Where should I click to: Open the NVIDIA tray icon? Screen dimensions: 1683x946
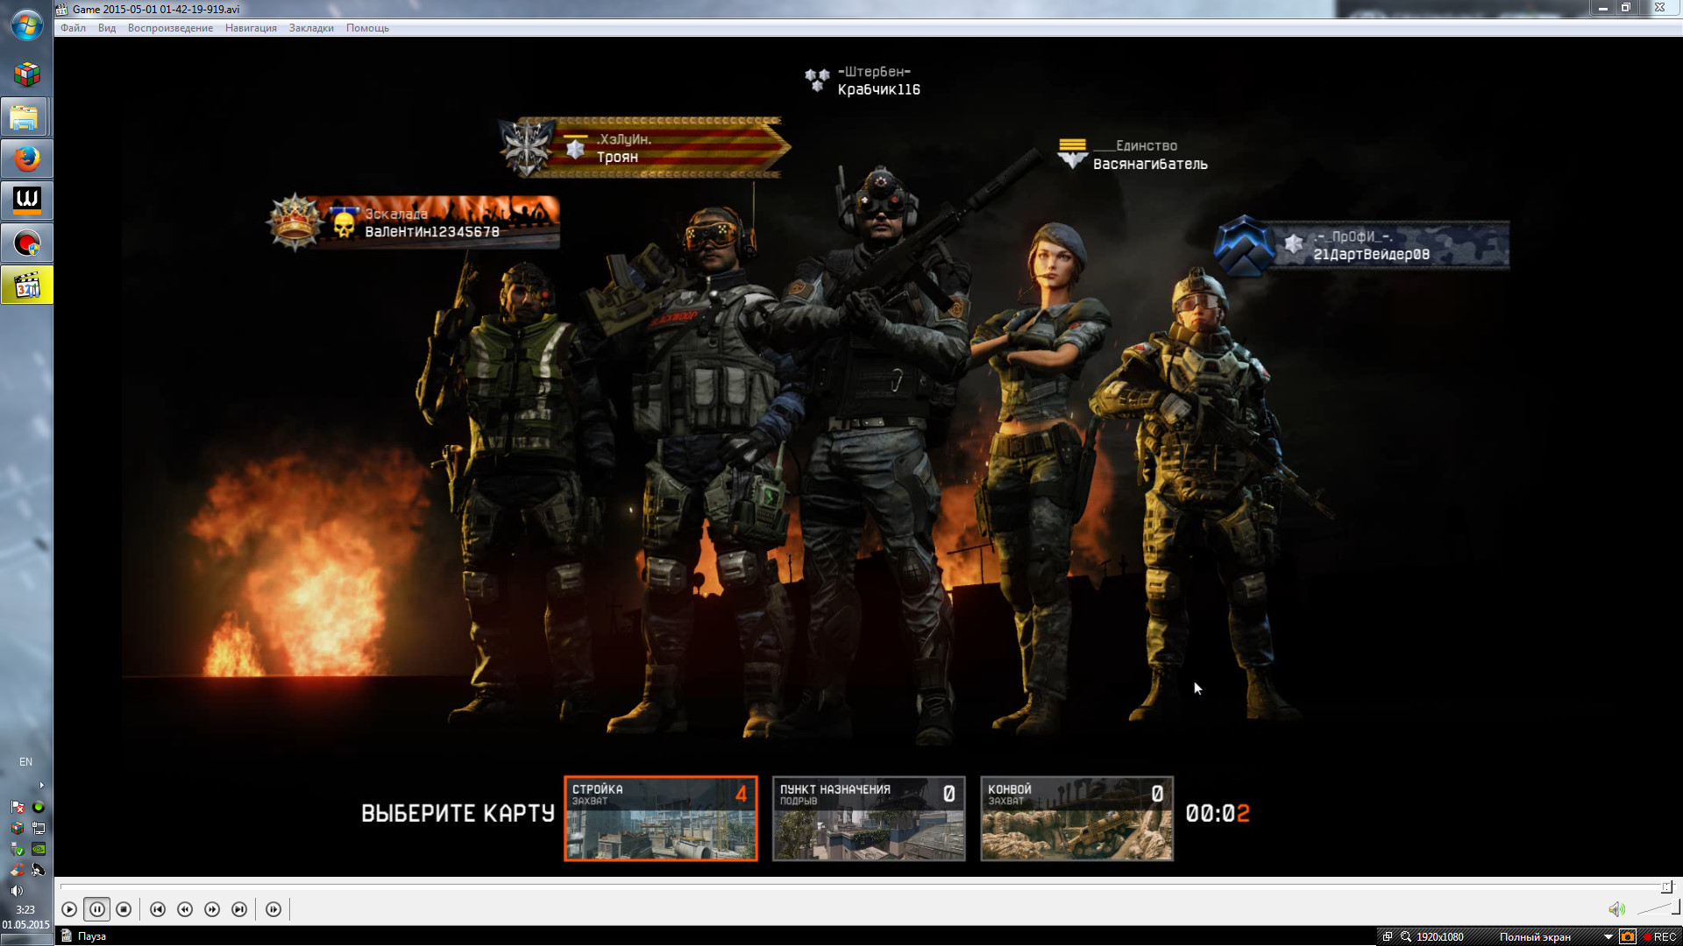[38, 849]
